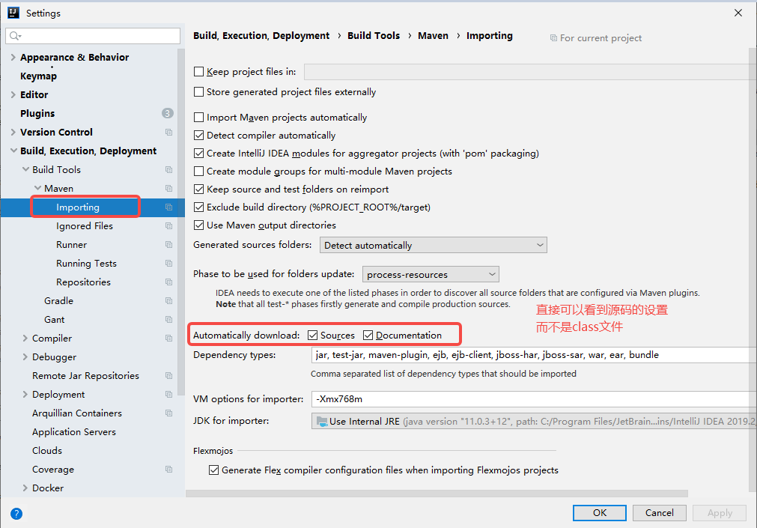Click the project-level icon beside Running Tests
757x528 pixels.
pos(168,264)
